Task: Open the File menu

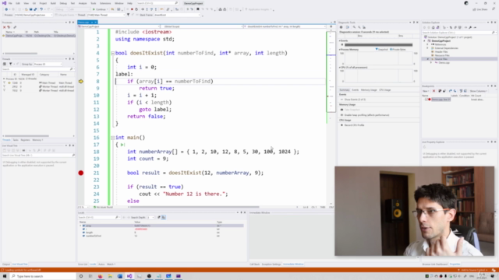Action: tap(10, 3)
